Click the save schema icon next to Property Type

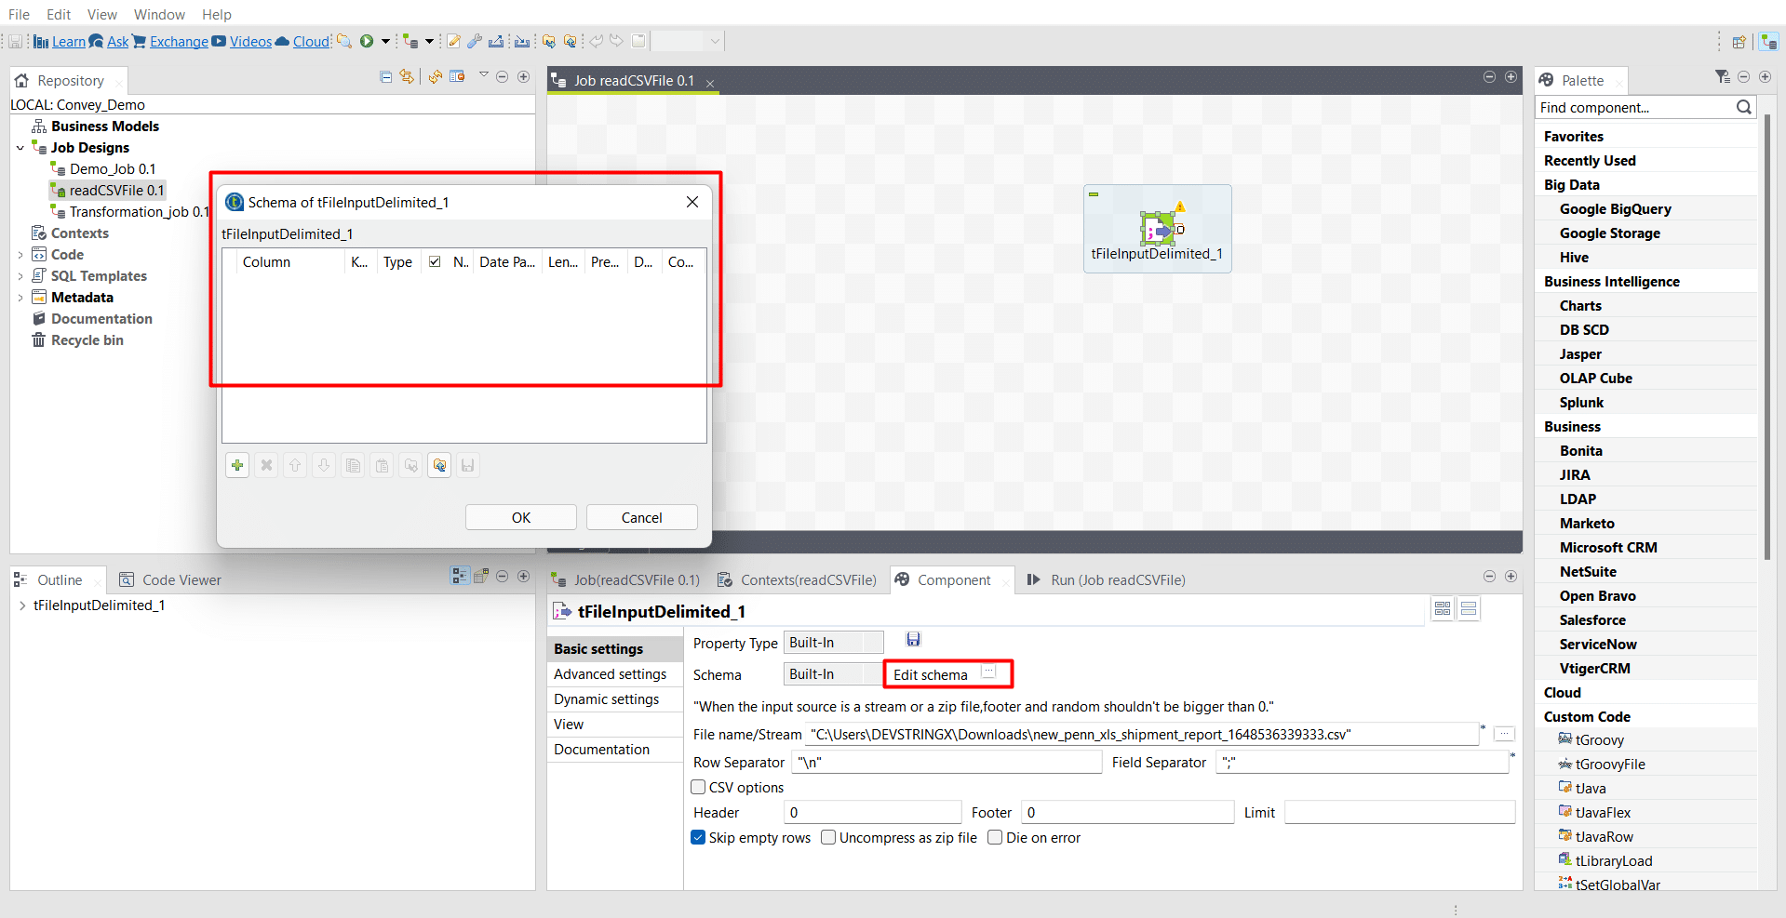[x=913, y=639]
